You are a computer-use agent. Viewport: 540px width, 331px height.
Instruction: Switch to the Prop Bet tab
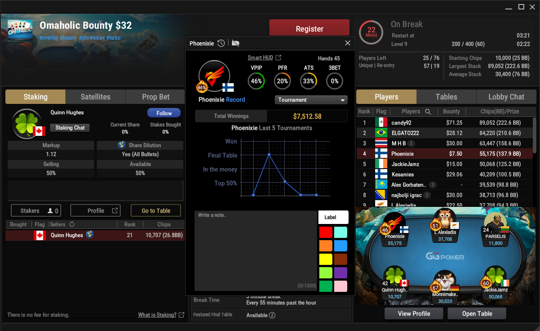[156, 97]
